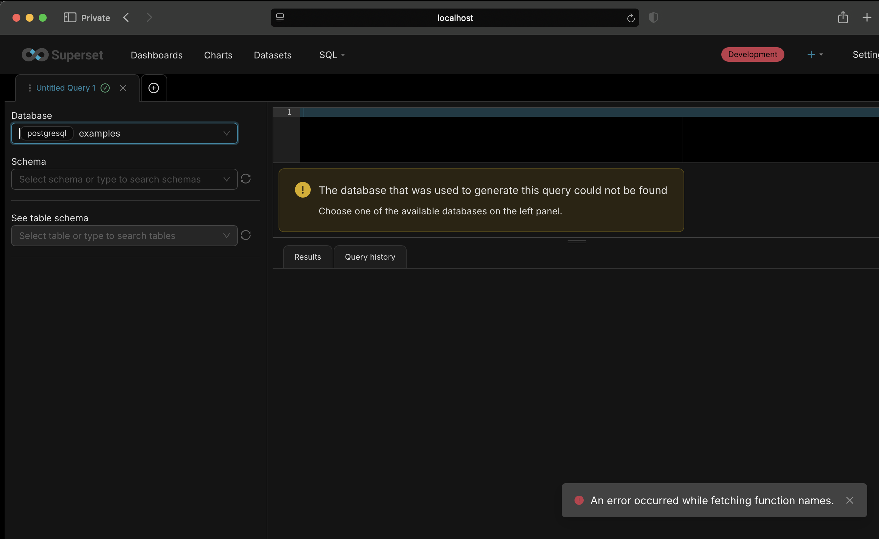Viewport: 879px width, 539px height.
Task: Expand the SQL menu
Action: click(332, 55)
